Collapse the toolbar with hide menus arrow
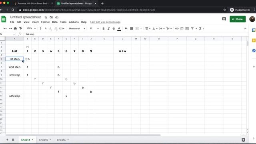Image resolution: width=256 pixels, height=144 pixels. [245, 28]
